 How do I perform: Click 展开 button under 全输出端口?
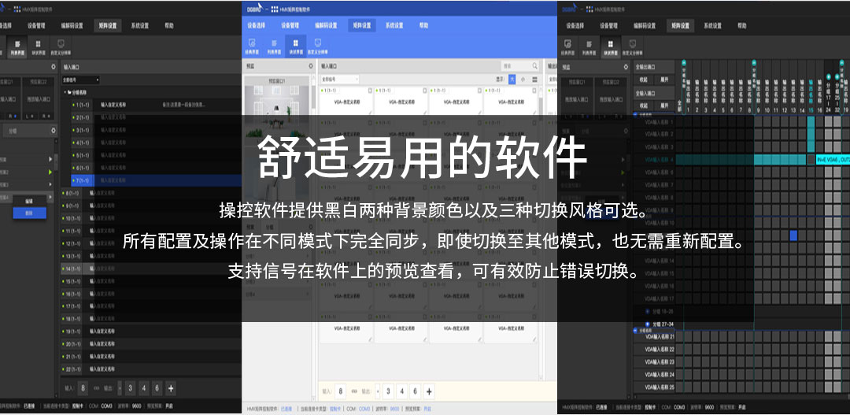(664, 80)
